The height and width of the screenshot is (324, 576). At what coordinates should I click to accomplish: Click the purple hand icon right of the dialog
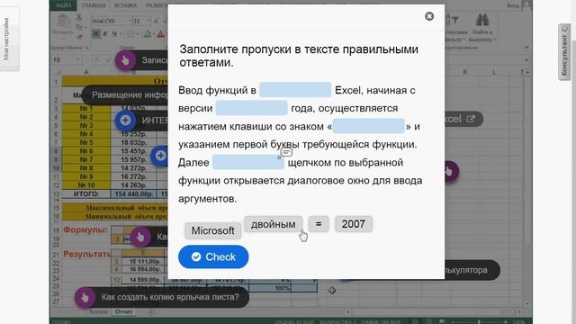451,171
